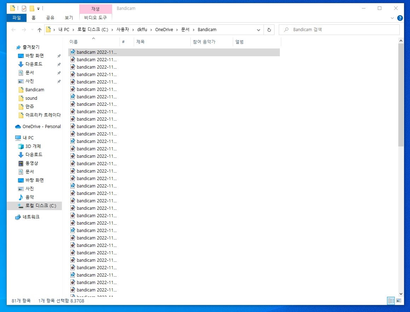
Task: Switch to the 공유 ribbon tab
Action: (x=50, y=18)
